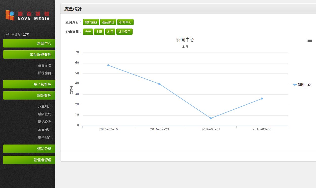The width and height of the screenshot is (316, 188).
Task: Open the chart hamburger menu icon
Action: click(309, 40)
